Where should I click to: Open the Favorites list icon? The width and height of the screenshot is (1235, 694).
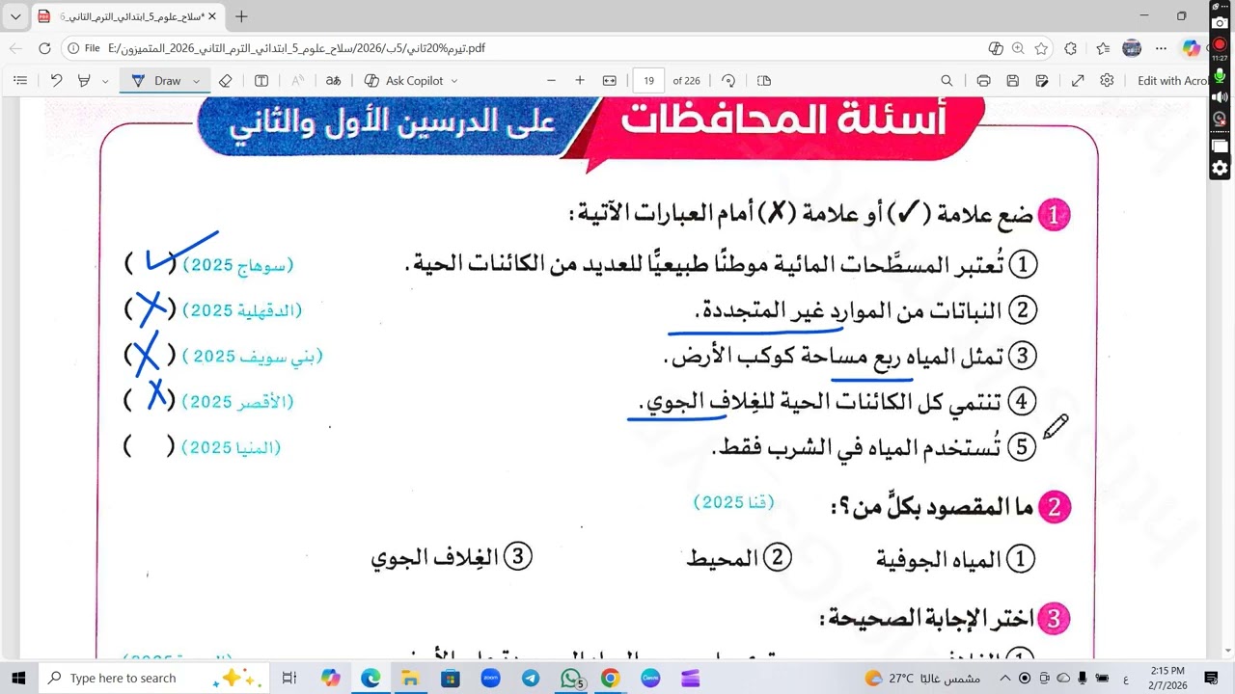point(1103,48)
